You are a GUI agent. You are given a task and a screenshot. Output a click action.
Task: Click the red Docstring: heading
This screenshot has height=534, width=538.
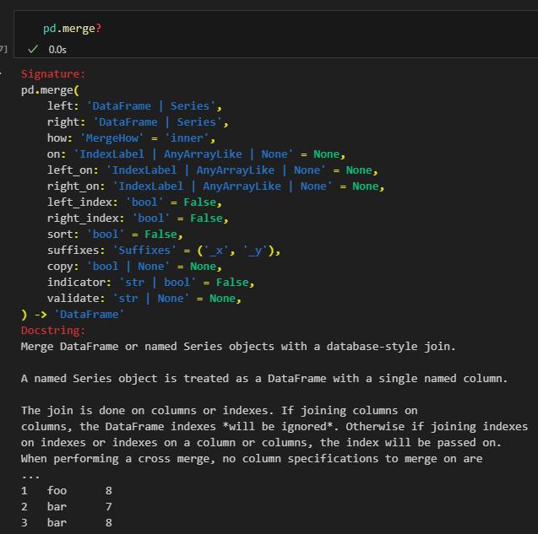(53, 331)
